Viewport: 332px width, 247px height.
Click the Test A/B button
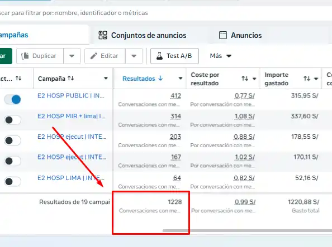174,56
